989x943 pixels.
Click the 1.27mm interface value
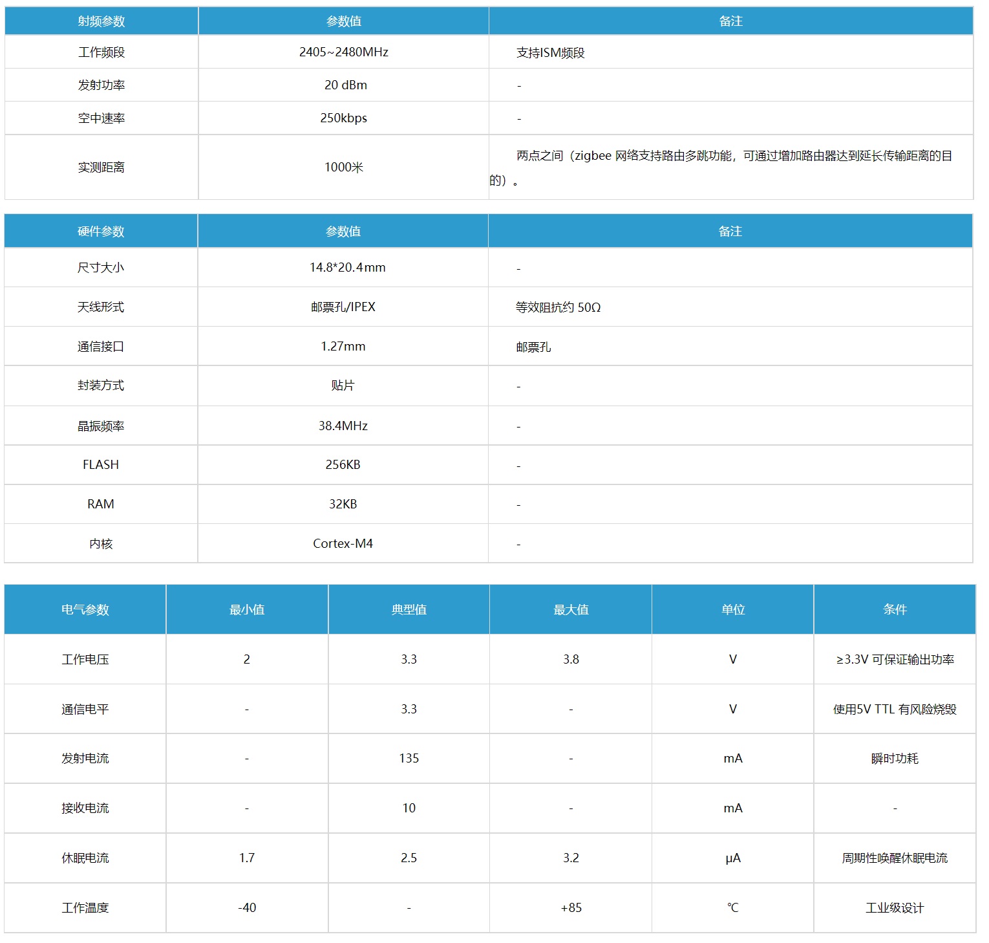pos(343,346)
